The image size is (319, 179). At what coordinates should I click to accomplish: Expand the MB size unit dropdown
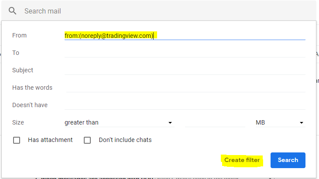pyautogui.click(x=279, y=123)
